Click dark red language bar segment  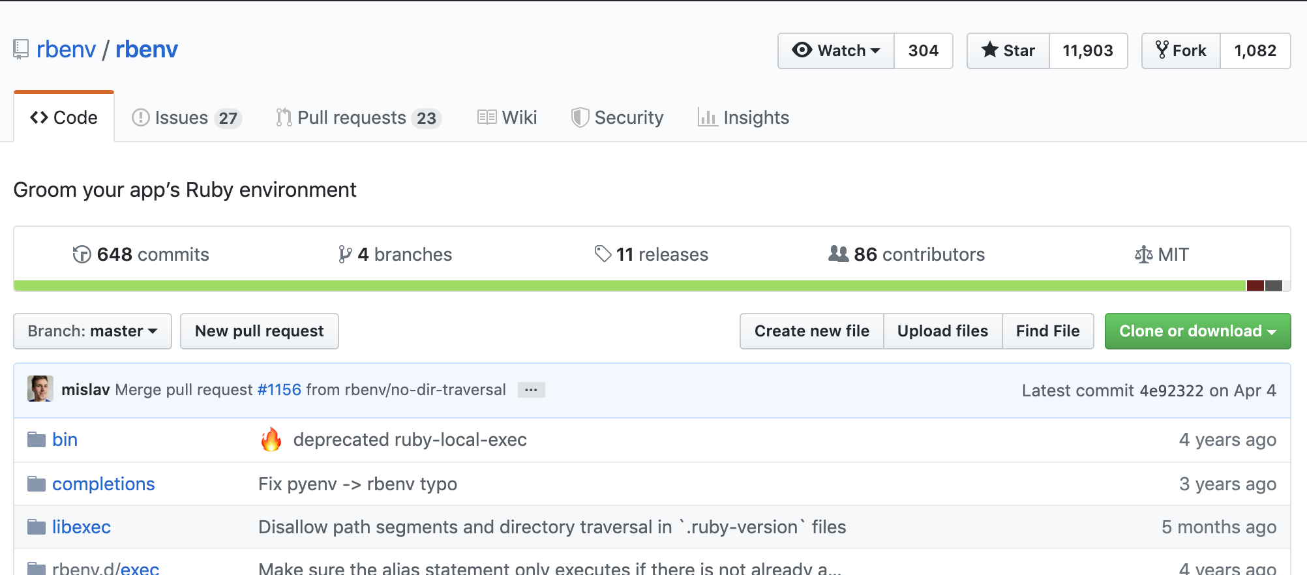(x=1255, y=286)
